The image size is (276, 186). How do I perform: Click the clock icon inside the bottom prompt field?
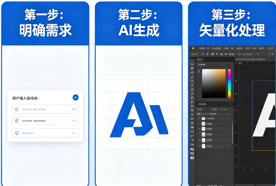coord(17,133)
